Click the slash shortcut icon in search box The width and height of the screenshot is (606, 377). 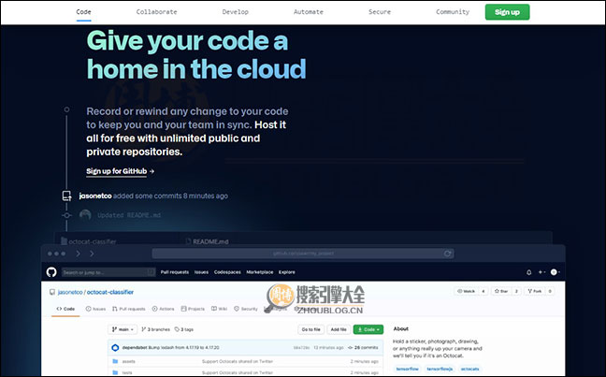[151, 272]
